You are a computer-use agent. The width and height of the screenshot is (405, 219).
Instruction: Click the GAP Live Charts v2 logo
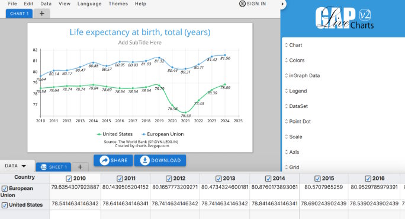(x=344, y=18)
